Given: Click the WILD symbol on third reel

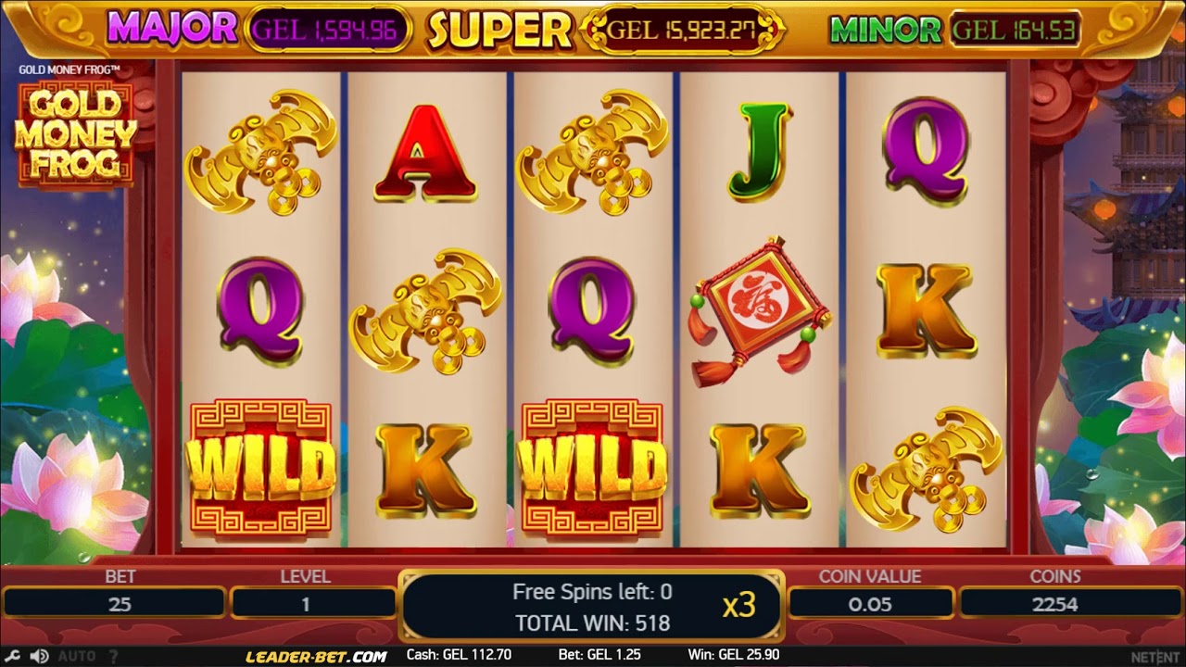Looking at the screenshot, I should (x=593, y=468).
